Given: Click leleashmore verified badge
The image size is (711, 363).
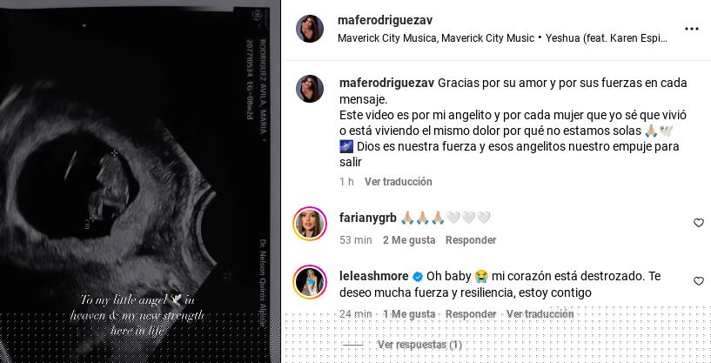Looking at the screenshot, I should coord(418,276).
